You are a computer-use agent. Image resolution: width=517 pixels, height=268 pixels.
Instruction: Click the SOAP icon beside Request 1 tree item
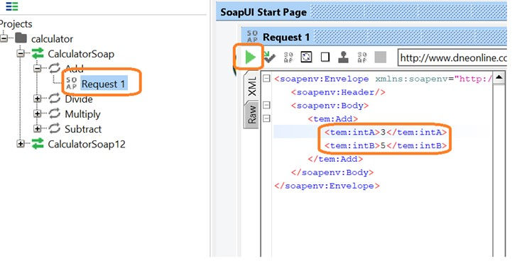[x=71, y=84]
